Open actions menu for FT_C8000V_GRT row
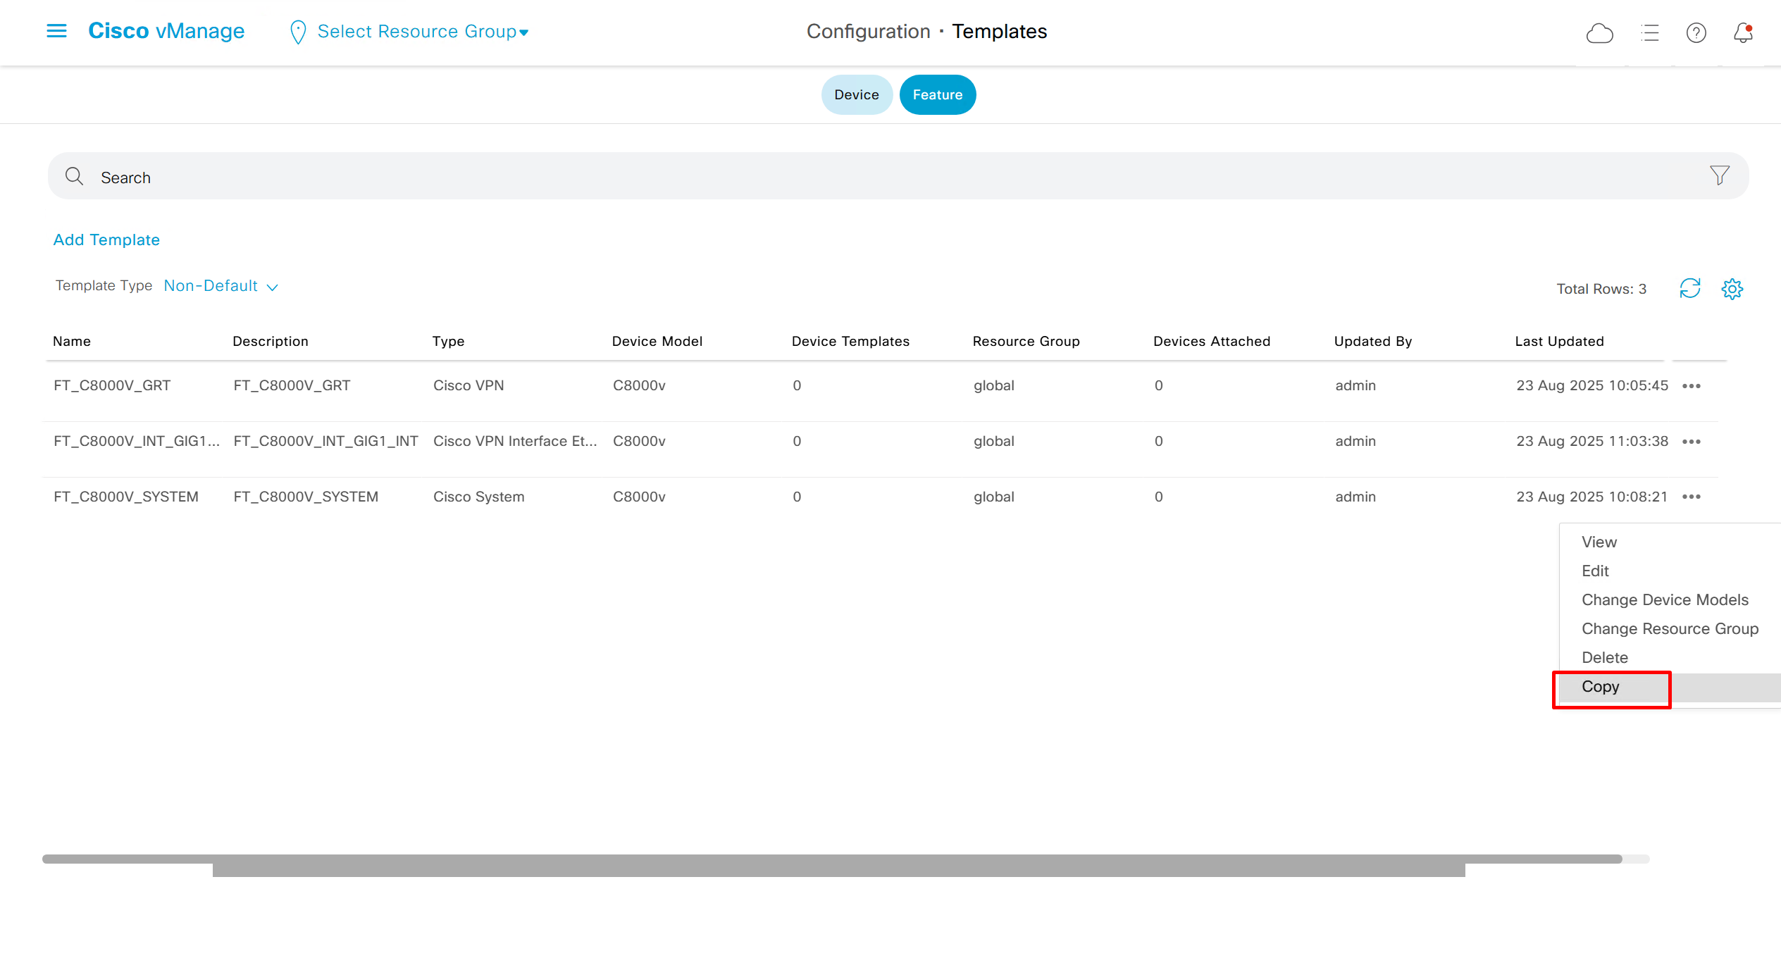The width and height of the screenshot is (1781, 970). pyautogui.click(x=1691, y=386)
